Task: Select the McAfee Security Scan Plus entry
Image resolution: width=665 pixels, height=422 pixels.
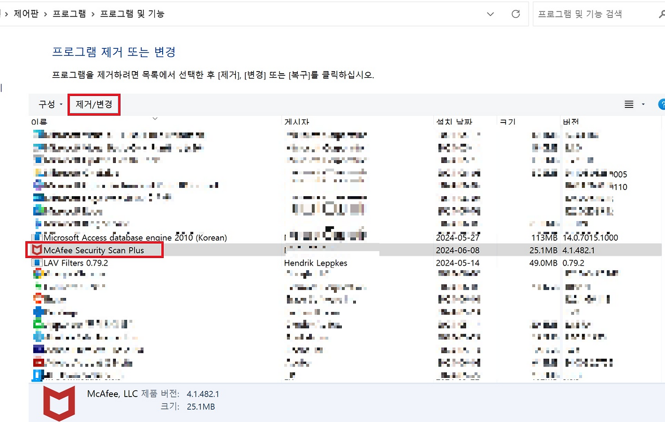Action: pyautogui.click(x=94, y=250)
